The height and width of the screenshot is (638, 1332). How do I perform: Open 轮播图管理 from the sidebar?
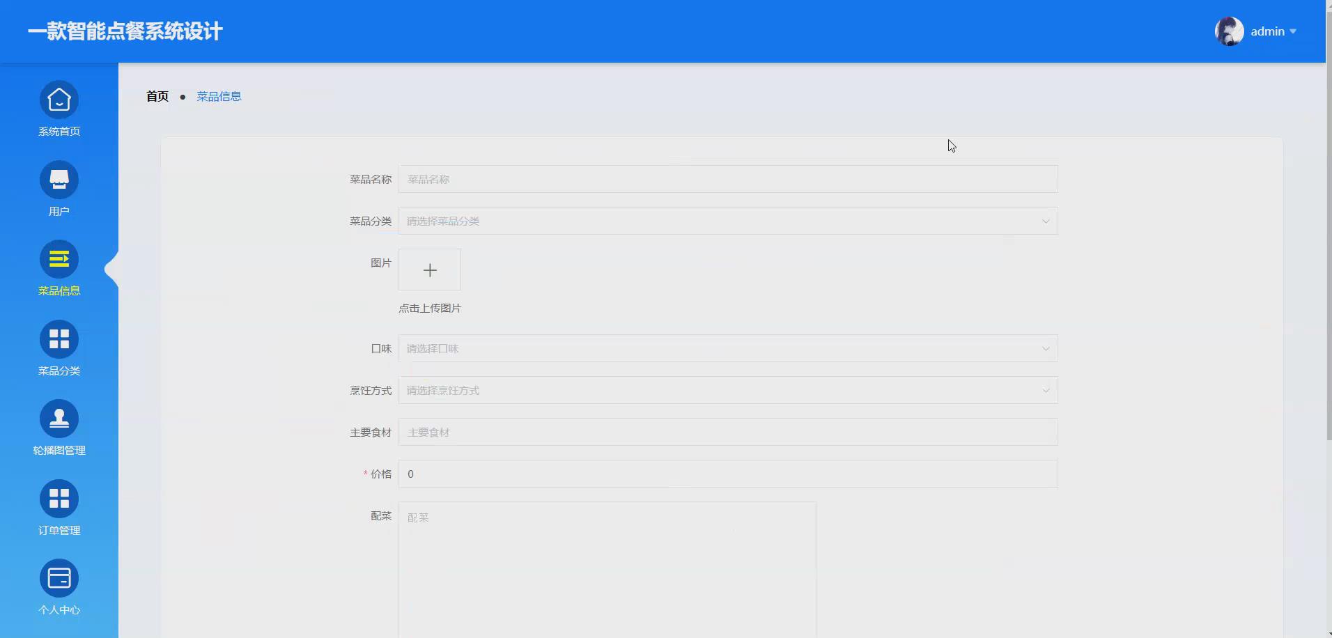pyautogui.click(x=59, y=428)
